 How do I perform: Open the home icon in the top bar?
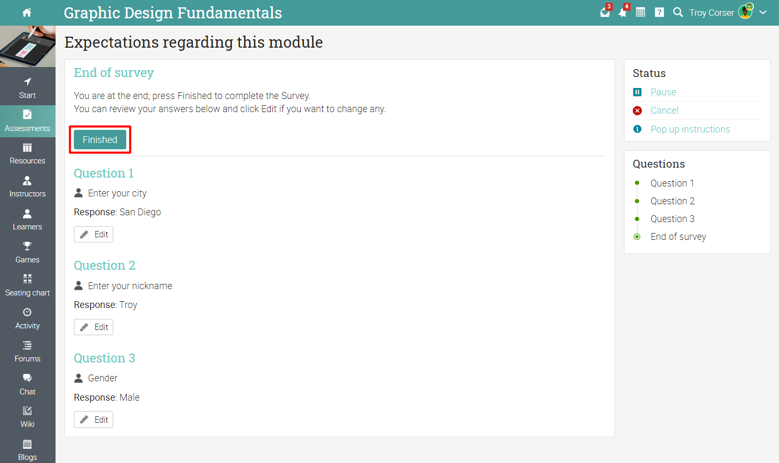(27, 13)
